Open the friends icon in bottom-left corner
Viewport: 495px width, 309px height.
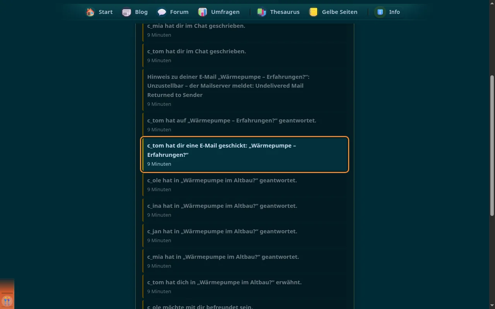(7, 301)
